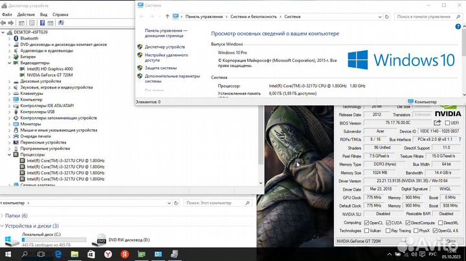Toggle the DirectCompute checkbox

(408, 223)
